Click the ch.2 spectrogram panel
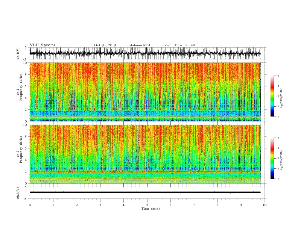This screenshot has width=298, height=230. tap(145, 154)
